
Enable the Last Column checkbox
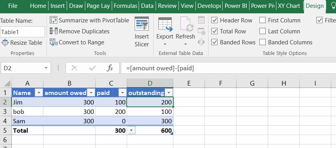coord(263,31)
